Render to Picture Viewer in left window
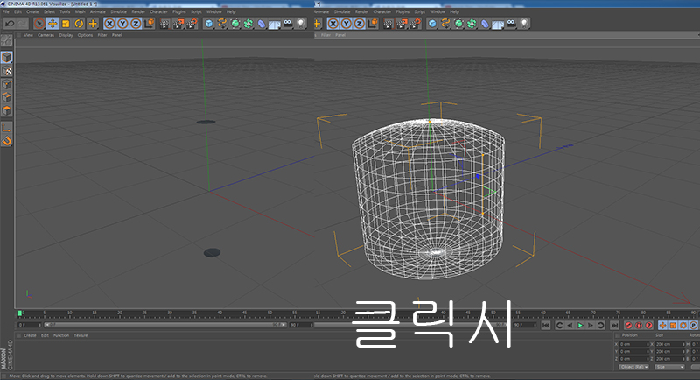This screenshot has height=380, width=700. tap(178, 24)
